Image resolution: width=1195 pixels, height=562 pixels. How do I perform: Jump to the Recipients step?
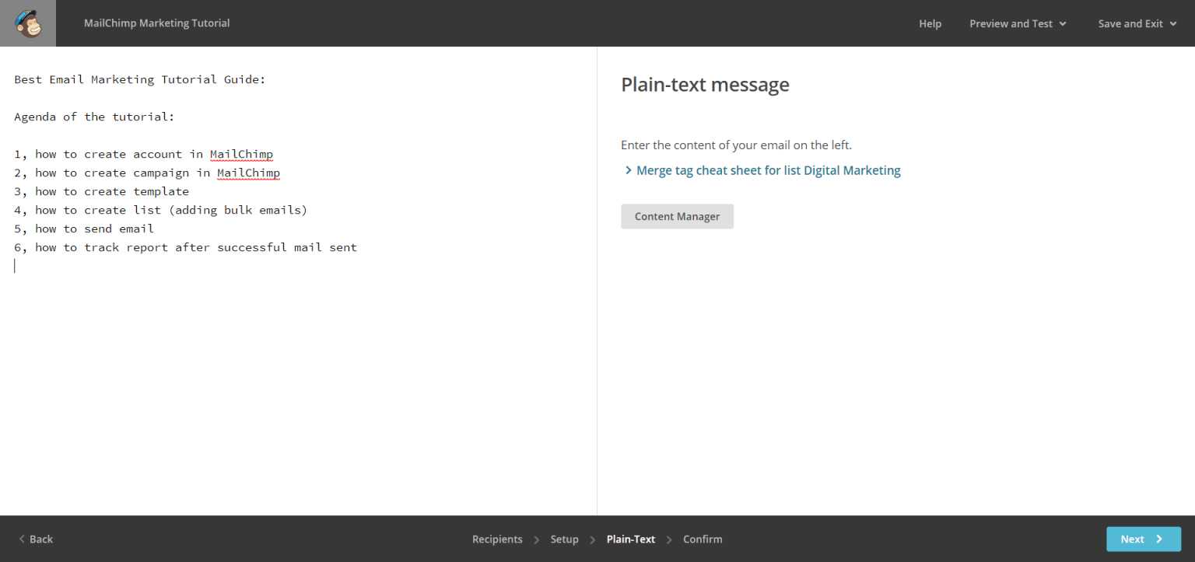pos(497,539)
